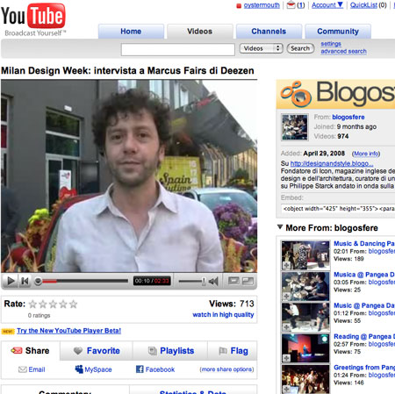Share the video on MySpace
The height and width of the screenshot is (394, 395).
(93, 369)
